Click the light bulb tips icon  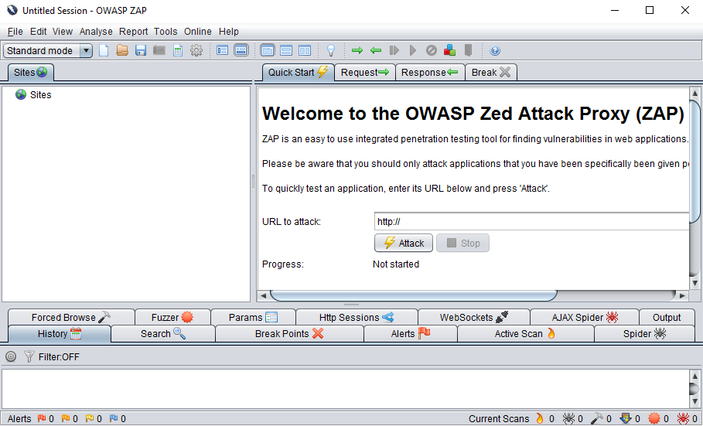click(x=331, y=50)
